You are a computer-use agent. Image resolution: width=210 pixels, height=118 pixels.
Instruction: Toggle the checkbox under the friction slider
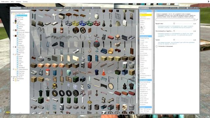[x=157, y=46]
